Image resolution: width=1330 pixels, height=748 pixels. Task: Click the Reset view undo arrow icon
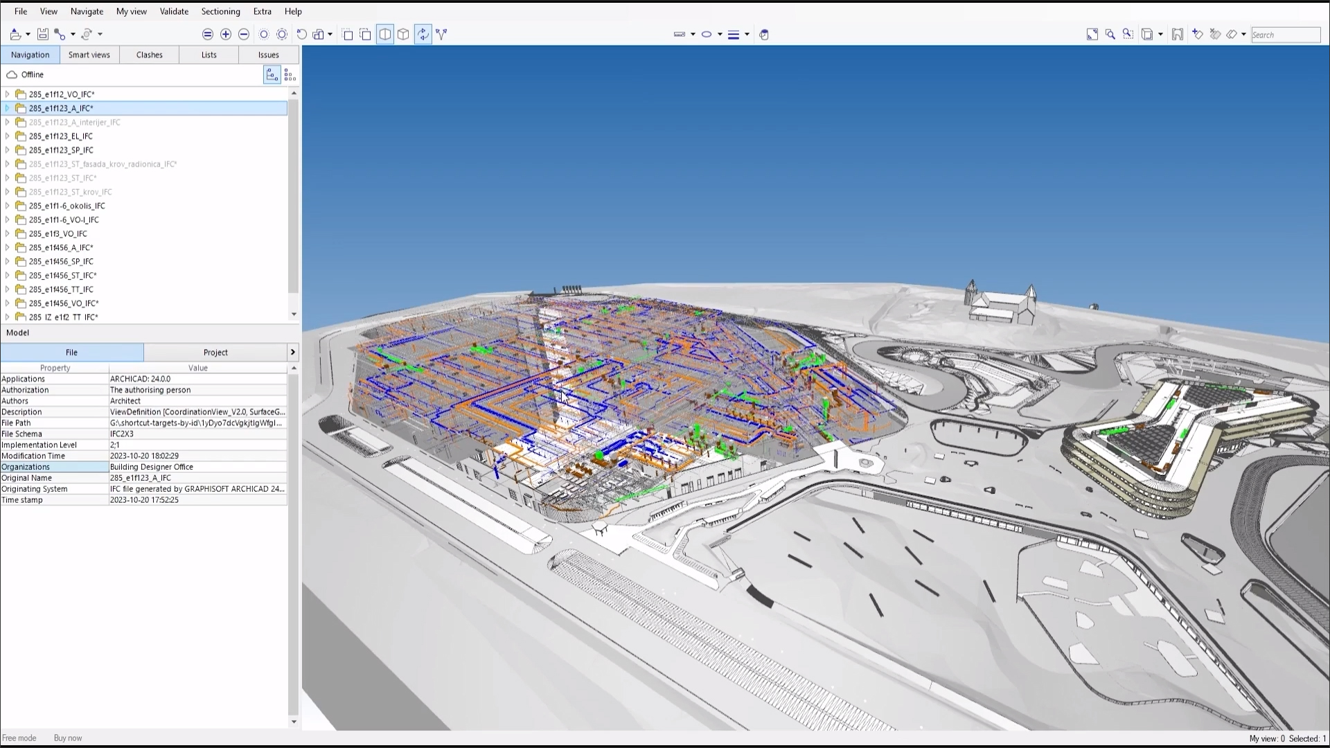301,35
